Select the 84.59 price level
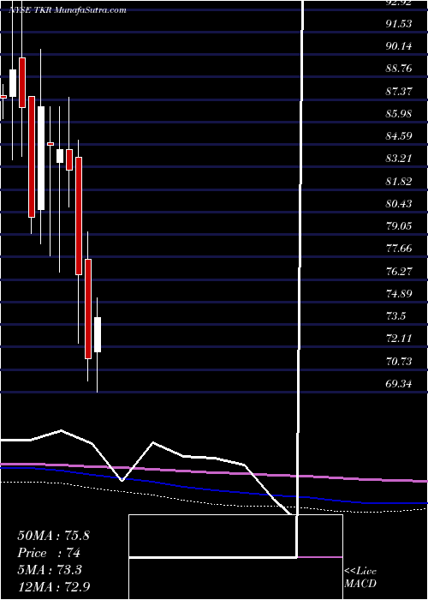The height and width of the screenshot is (600, 428). pyautogui.click(x=399, y=136)
